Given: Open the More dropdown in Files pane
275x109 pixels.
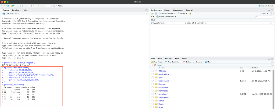Looking at the screenshot, I should (x=209, y=62).
